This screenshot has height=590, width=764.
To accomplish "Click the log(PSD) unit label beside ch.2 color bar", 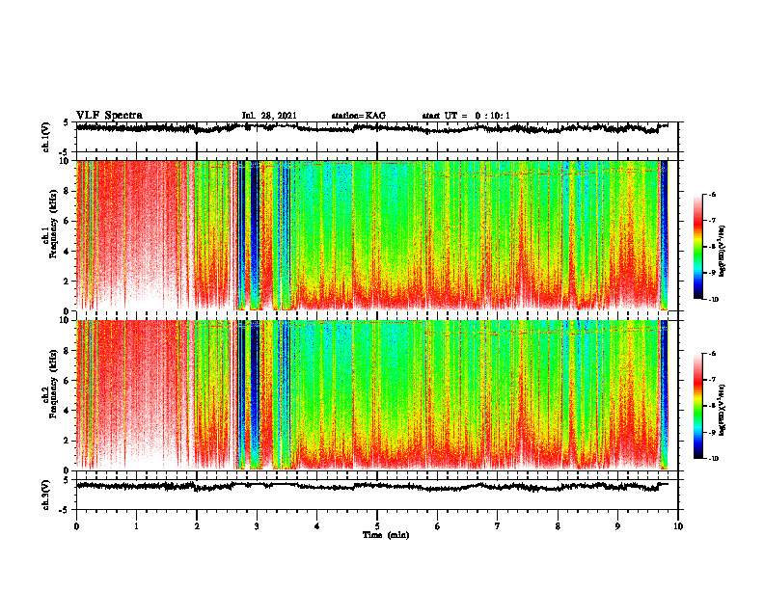I will 723,410.
